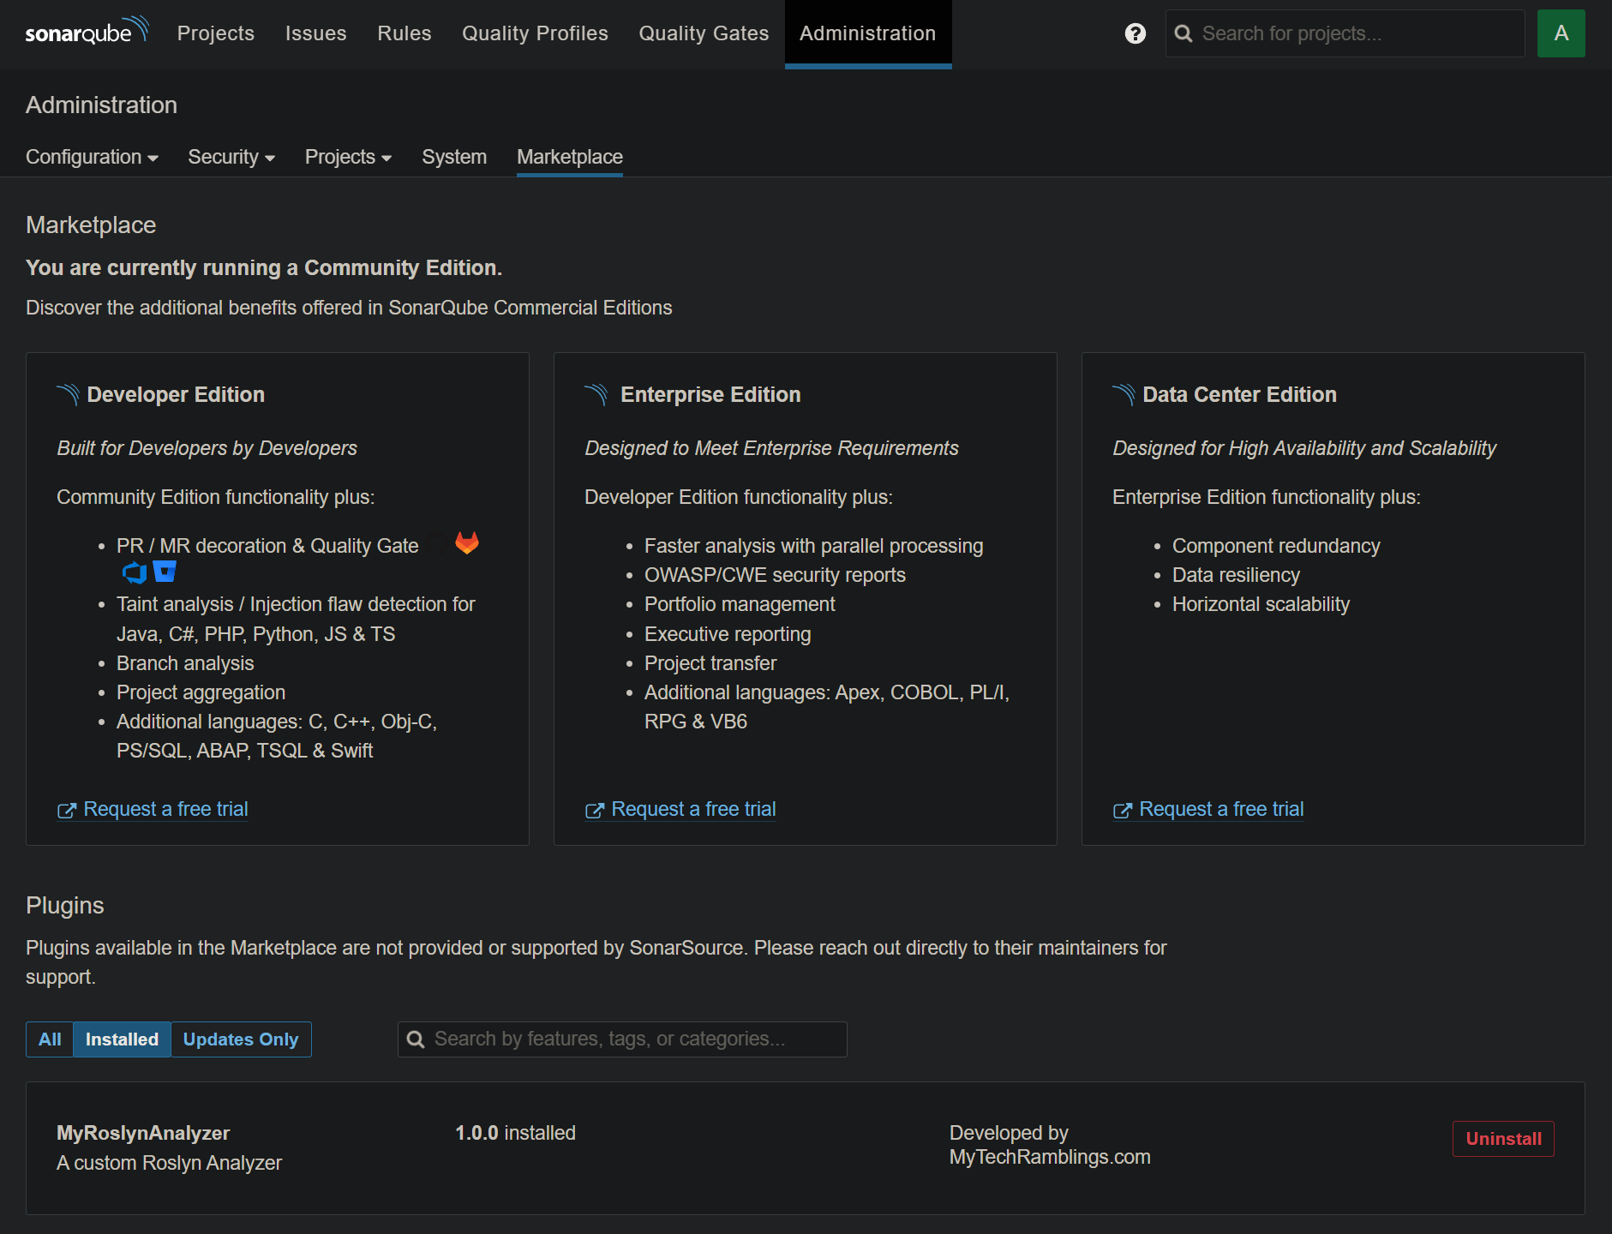Expand the Projects admin dropdown
The height and width of the screenshot is (1234, 1612).
coord(348,157)
